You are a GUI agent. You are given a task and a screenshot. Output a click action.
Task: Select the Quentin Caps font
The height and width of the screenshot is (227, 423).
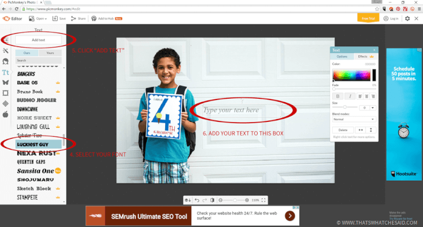point(31,162)
